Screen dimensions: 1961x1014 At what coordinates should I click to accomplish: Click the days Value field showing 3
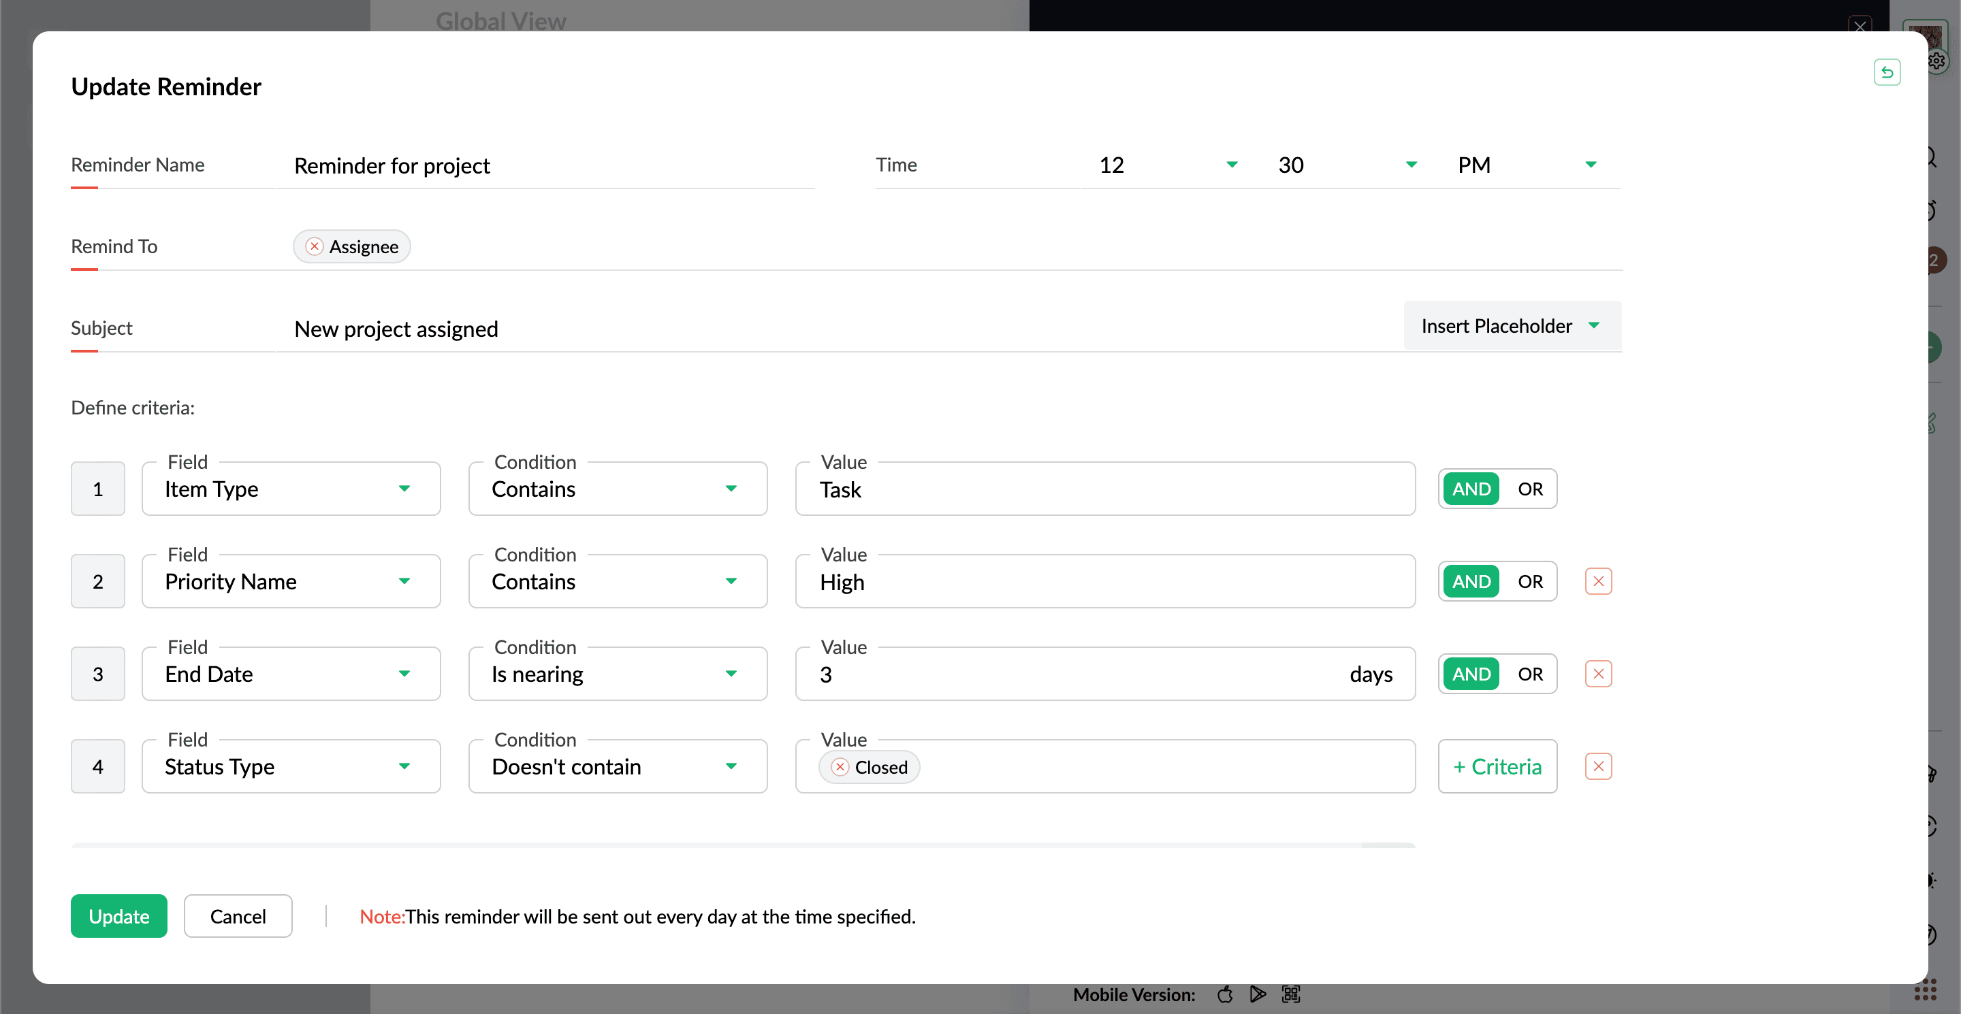pyautogui.click(x=1105, y=674)
